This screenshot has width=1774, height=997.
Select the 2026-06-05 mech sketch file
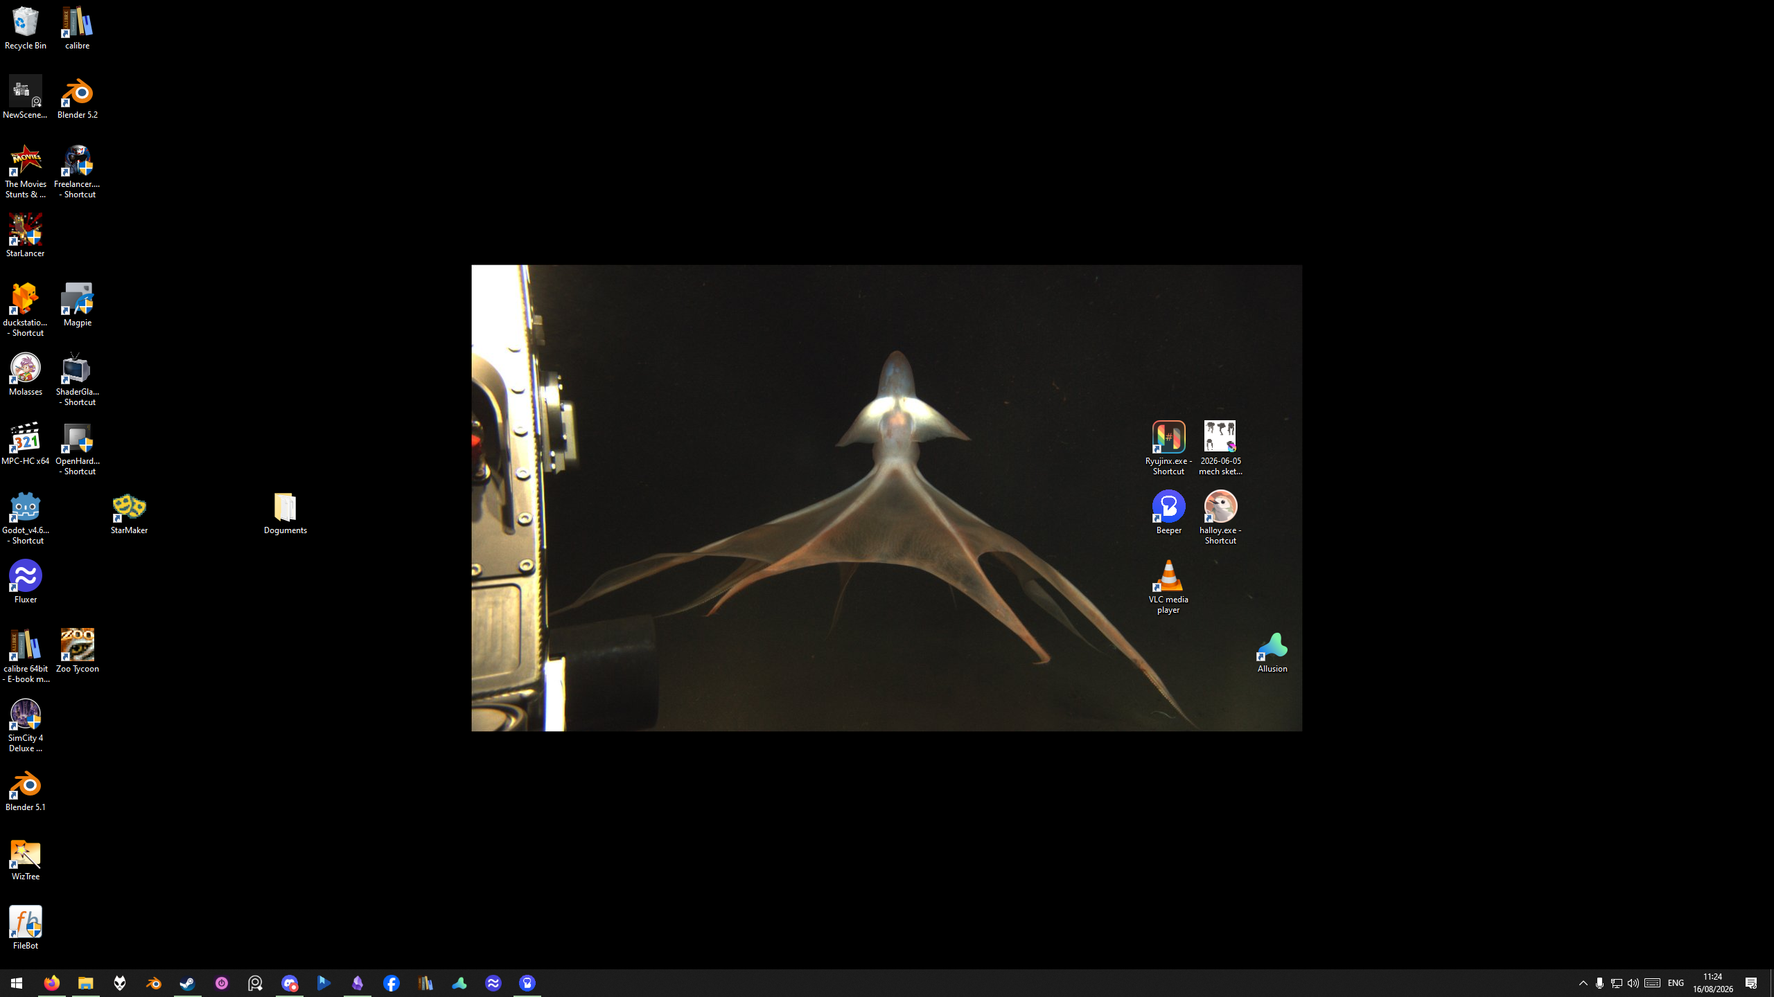[1220, 449]
